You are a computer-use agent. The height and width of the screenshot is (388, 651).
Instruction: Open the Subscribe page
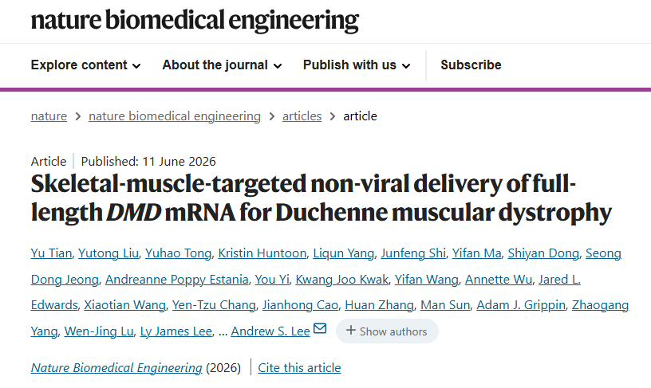pos(471,65)
